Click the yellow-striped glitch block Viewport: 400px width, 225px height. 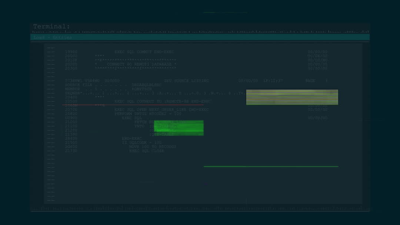coord(292,97)
